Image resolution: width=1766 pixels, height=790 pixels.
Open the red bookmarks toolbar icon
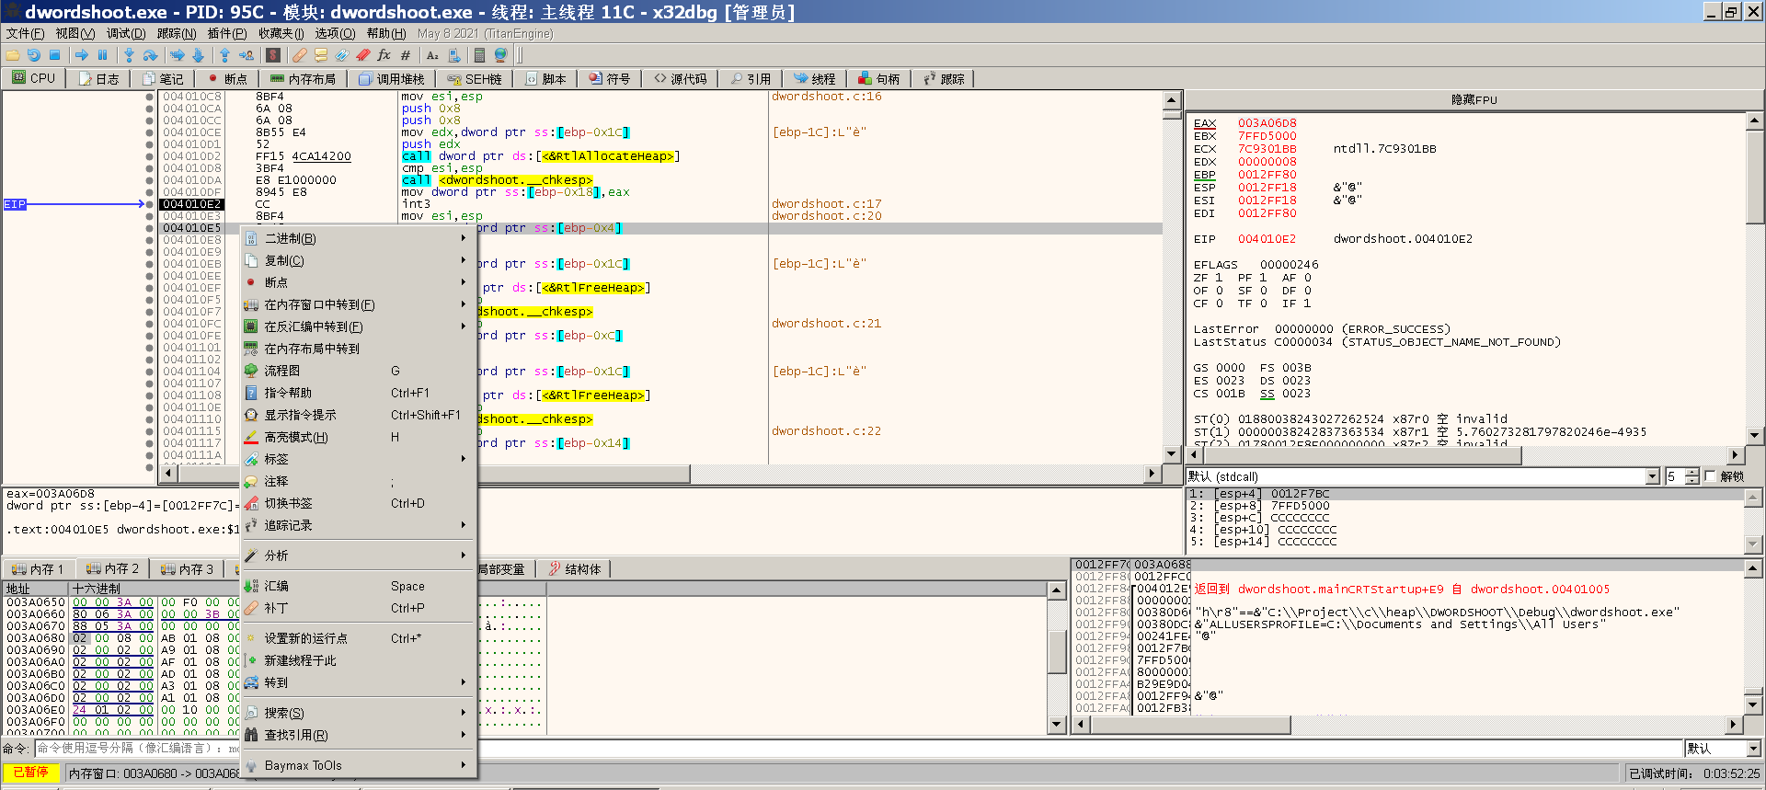point(363,55)
